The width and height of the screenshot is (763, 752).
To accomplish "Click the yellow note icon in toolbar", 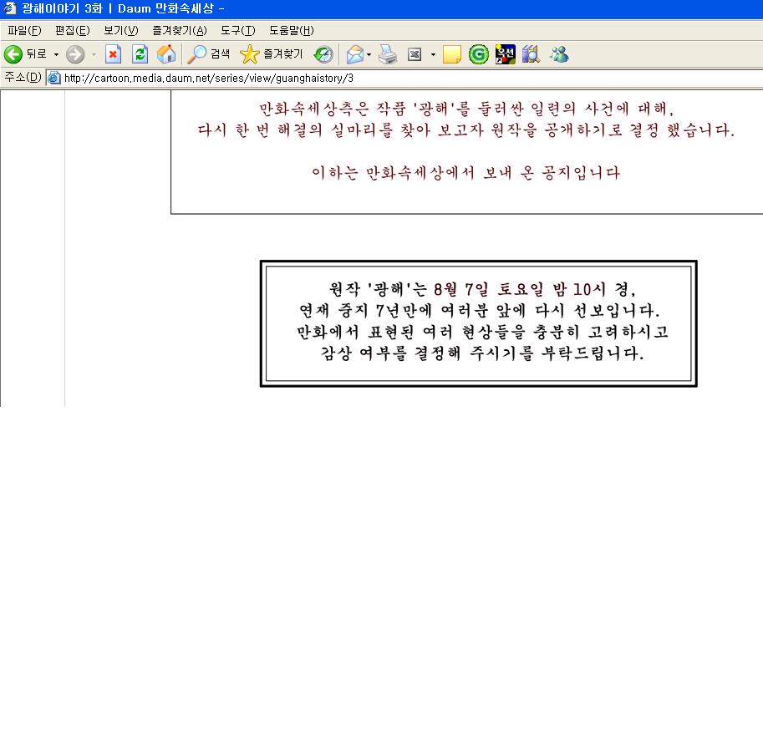I will (x=452, y=54).
